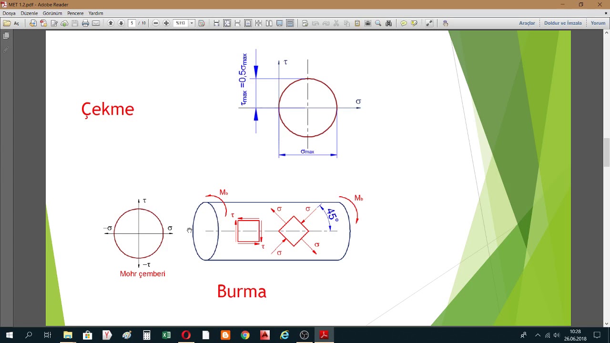Open the zoom level dropdown arrow

click(x=192, y=23)
